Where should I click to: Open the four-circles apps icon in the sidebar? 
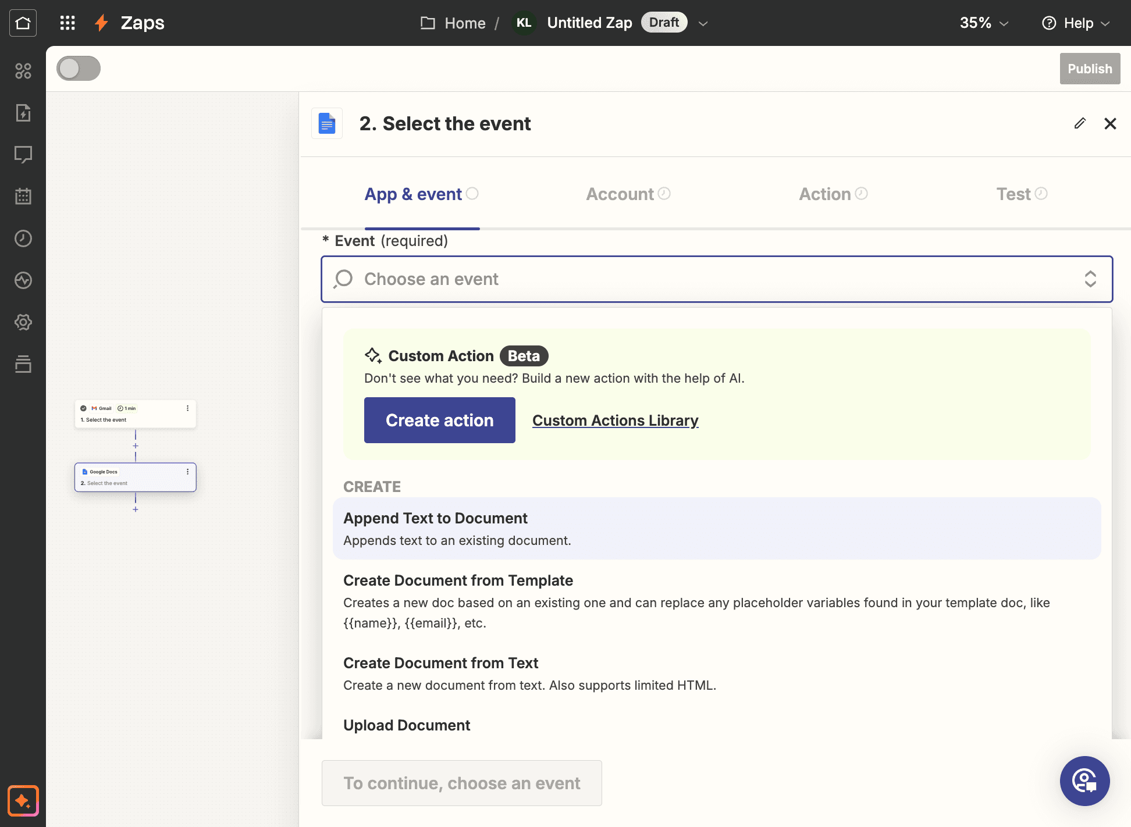click(23, 71)
